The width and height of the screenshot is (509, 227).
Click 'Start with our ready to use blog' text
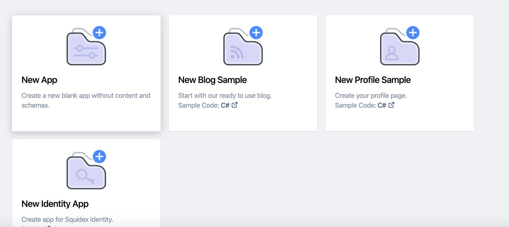coord(225,95)
